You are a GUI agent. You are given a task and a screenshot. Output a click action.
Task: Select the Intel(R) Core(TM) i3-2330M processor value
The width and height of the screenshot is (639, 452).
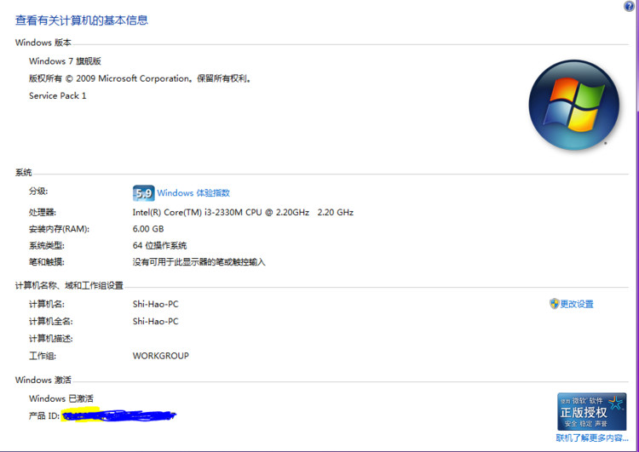pyautogui.click(x=243, y=213)
